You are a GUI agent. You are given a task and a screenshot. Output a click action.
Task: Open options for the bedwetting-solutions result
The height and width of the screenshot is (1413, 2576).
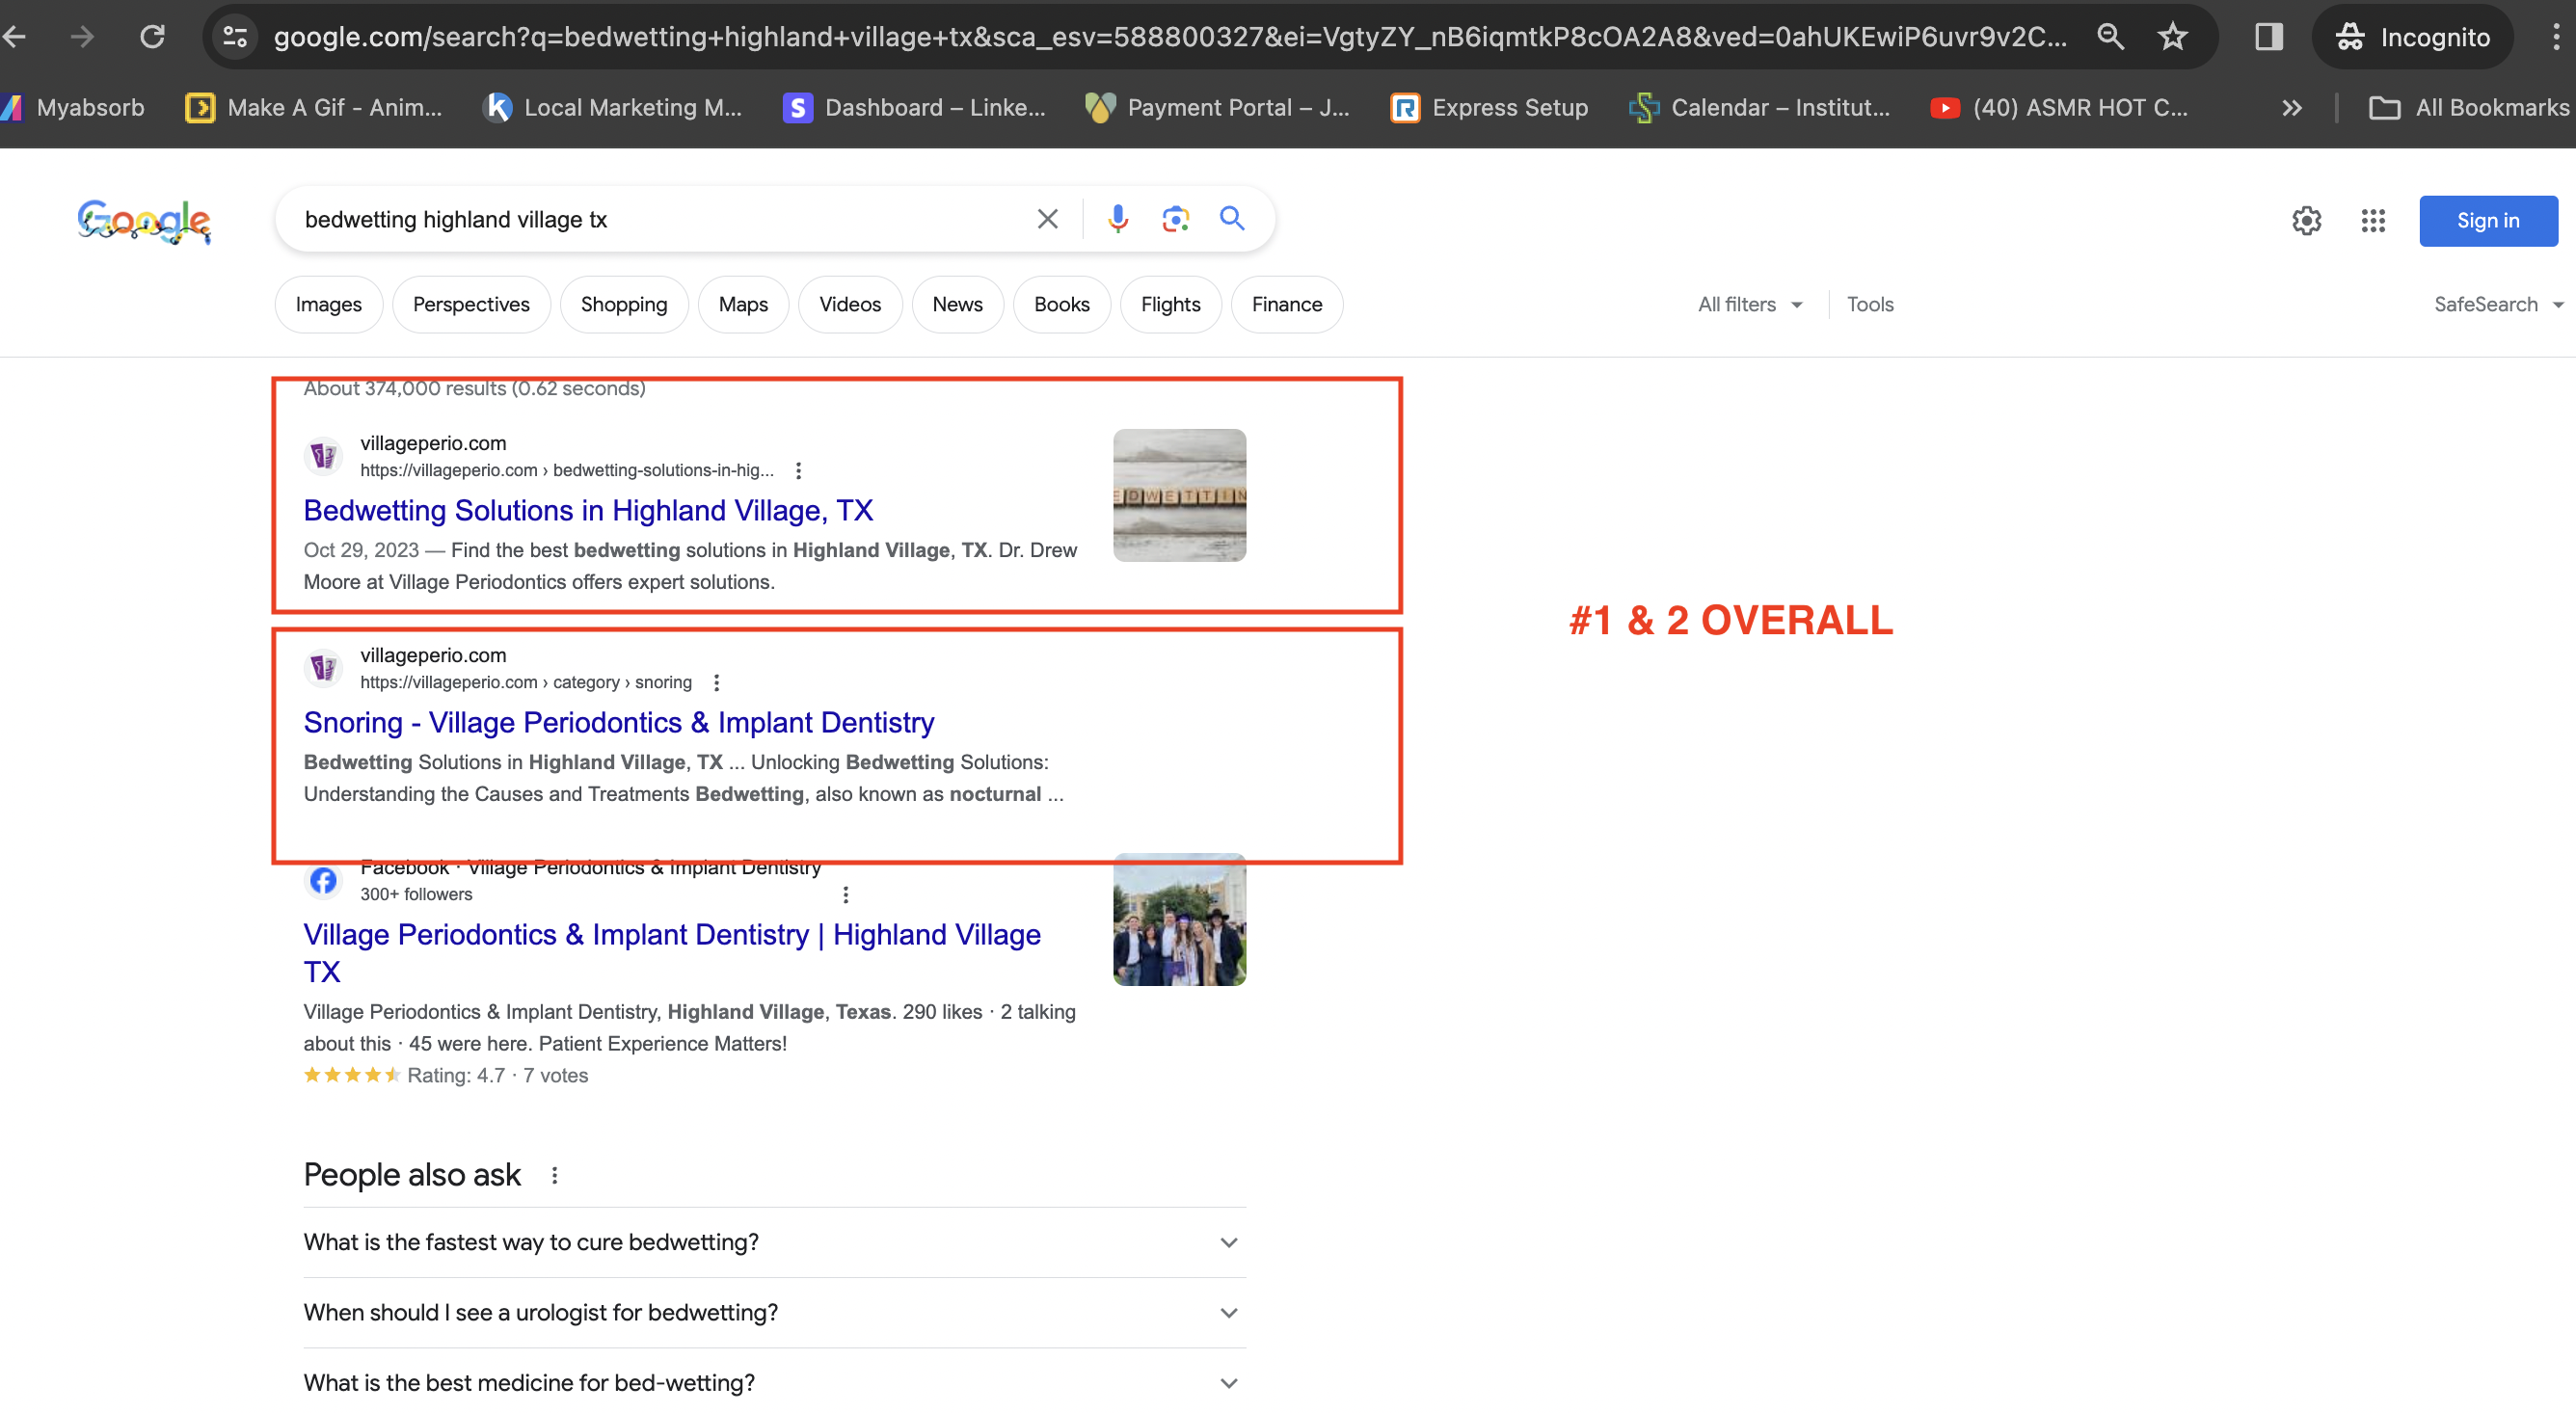(798, 470)
